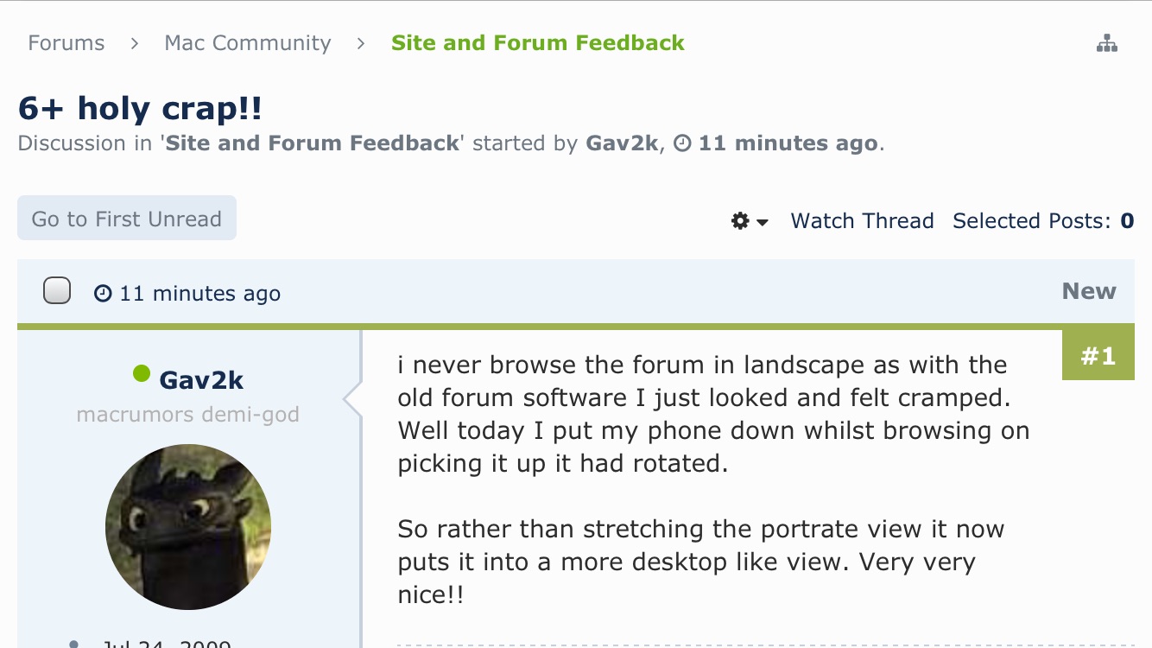Click the New post indicator
The width and height of the screenshot is (1152, 648).
coord(1089,291)
